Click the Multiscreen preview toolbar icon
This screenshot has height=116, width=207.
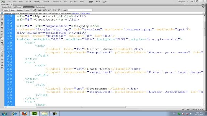click(x=35, y=10)
